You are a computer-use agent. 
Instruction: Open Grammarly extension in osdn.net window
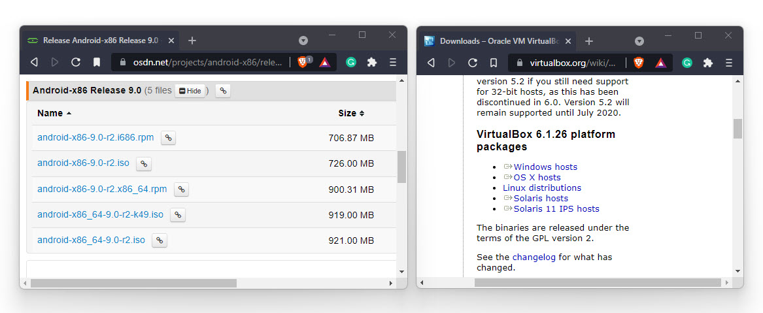(351, 62)
